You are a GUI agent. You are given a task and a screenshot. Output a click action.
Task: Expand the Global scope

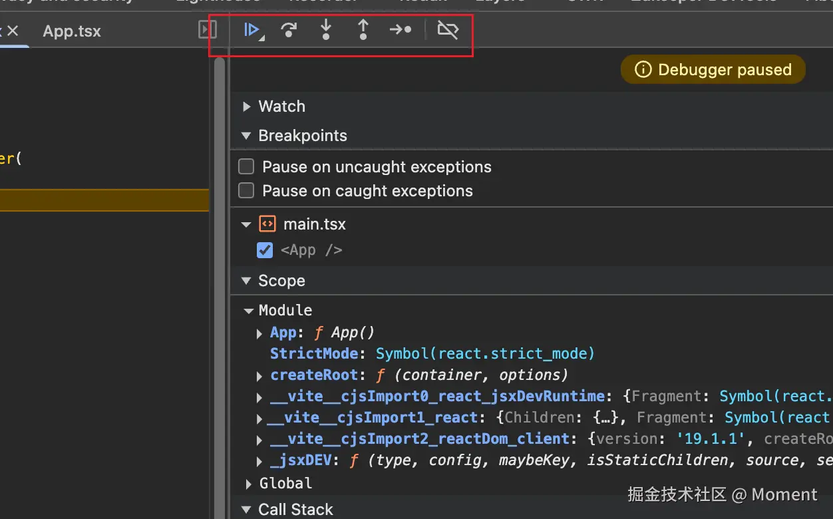pos(249,484)
